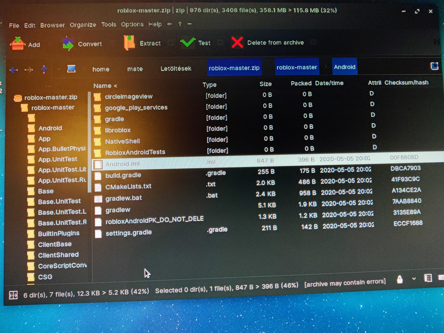Click the red Delete from archive icon

point(237,42)
